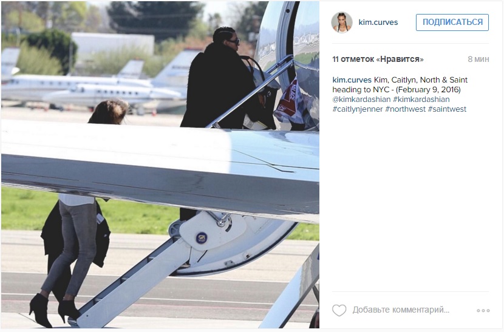The image size is (504, 332).
Task: Open the #caitlynjenner hashtag
Action: tap(358, 109)
